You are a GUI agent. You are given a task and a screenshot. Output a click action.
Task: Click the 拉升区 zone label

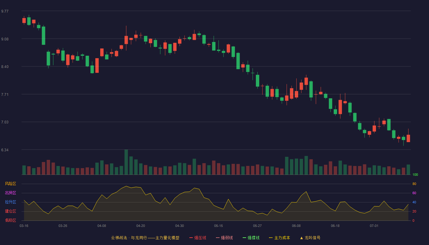[x=10, y=202]
